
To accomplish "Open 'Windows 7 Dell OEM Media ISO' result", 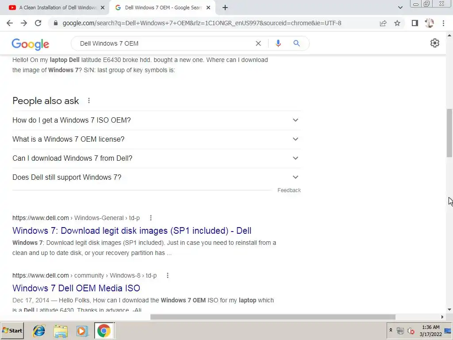I will tap(76, 288).
